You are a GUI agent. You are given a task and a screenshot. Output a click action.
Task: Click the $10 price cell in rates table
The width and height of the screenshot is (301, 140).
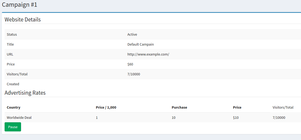point(236,117)
